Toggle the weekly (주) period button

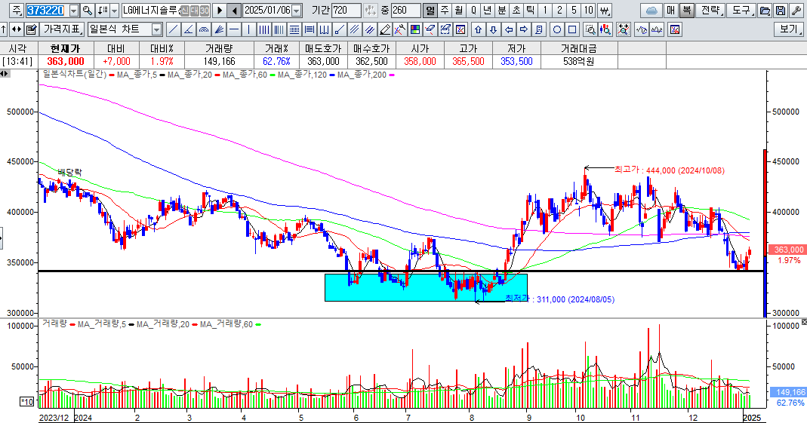tap(444, 11)
